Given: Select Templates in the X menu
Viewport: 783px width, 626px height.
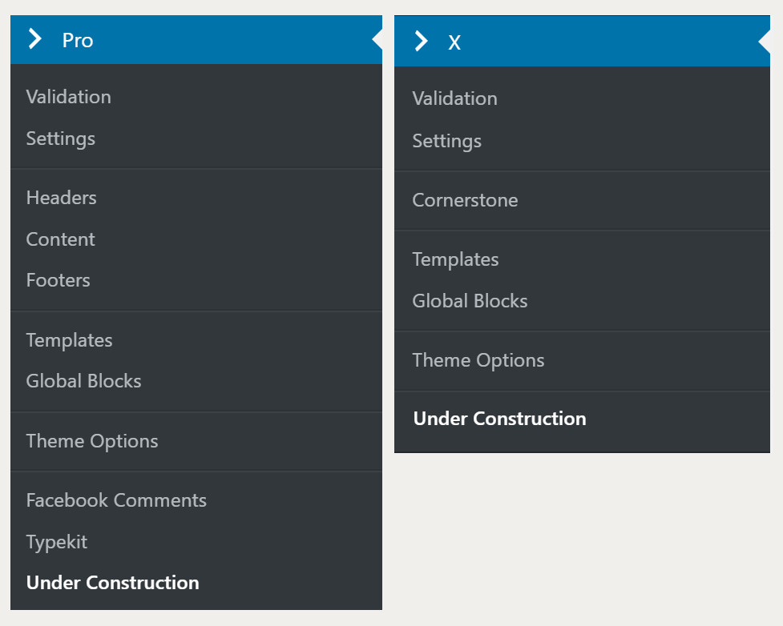Looking at the screenshot, I should coord(456,259).
